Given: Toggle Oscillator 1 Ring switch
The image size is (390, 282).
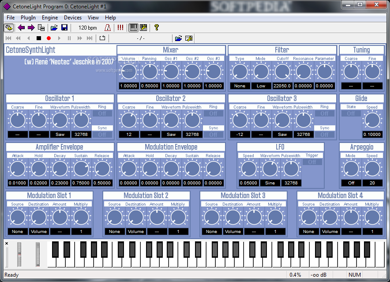Looking at the screenshot, I should pyautogui.click(x=102, y=113).
